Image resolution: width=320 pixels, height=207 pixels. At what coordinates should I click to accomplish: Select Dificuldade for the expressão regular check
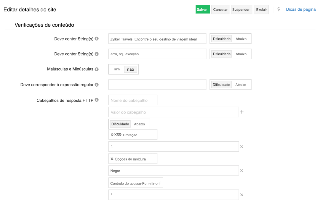click(221, 84)
